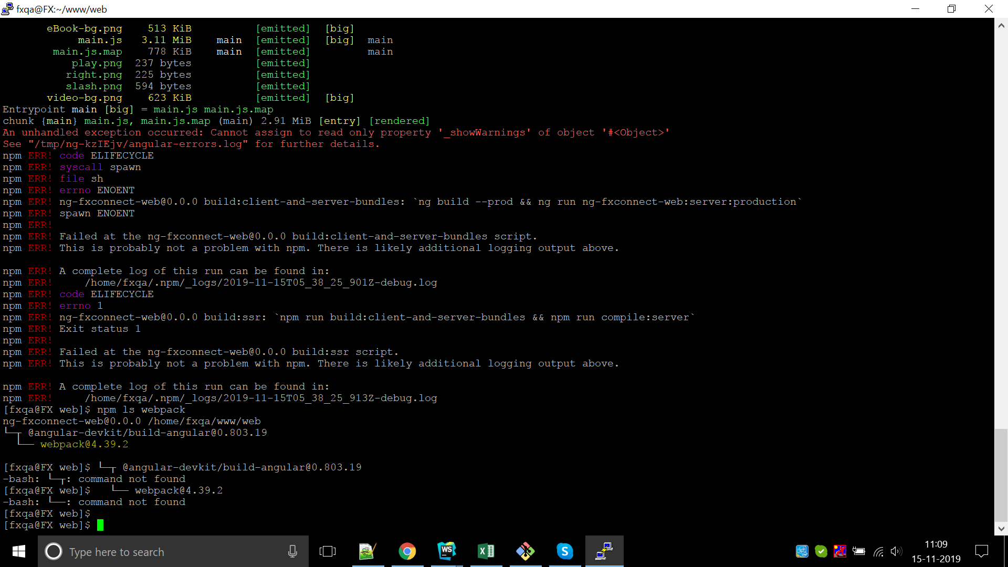The height and width of the screenshot is (567, 1008).
Task: Open Excel from the taskbar
Action: (486, 551)
